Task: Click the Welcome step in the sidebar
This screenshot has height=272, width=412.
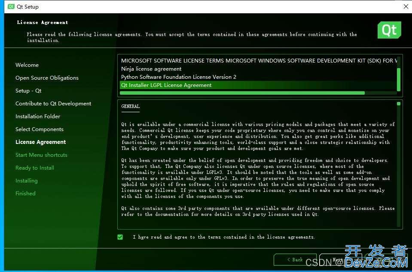Action: tap(27, 65)
